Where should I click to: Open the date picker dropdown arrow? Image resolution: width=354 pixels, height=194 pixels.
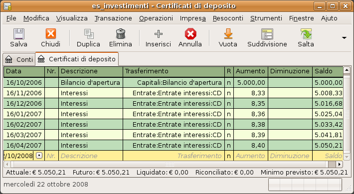pyautogui.click(x=39, y=156)
